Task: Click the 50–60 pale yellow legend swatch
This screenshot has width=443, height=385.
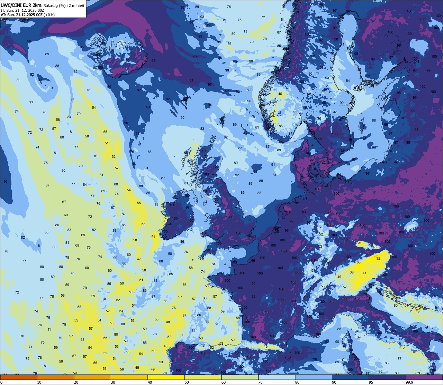Action: 203,377
